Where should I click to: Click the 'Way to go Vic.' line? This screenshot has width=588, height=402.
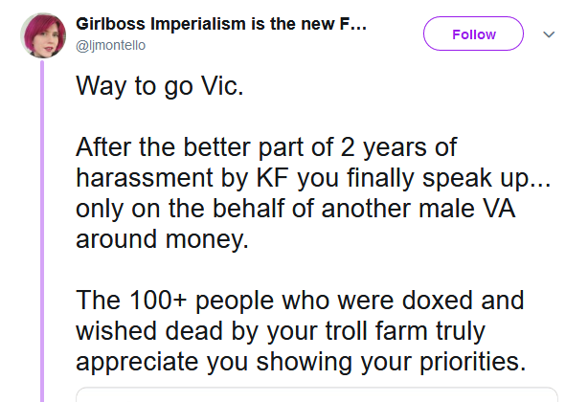[x=160, y=86]
